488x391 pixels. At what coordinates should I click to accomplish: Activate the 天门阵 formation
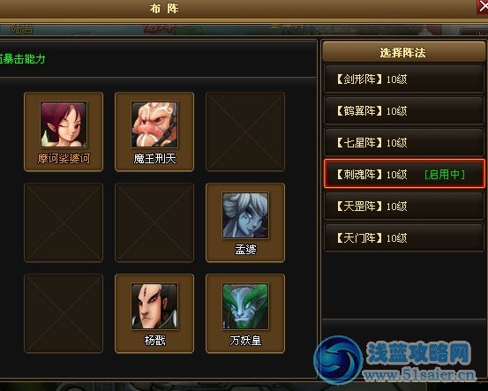tap(404, 237)
